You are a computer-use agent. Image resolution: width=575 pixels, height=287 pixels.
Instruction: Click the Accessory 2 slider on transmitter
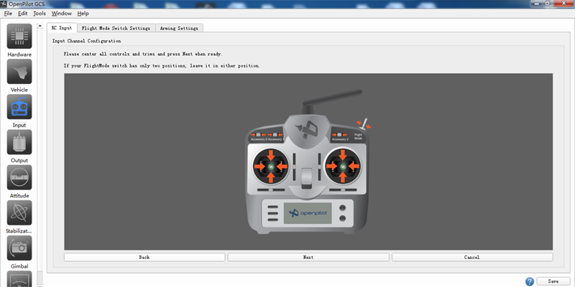pos(339,135)
